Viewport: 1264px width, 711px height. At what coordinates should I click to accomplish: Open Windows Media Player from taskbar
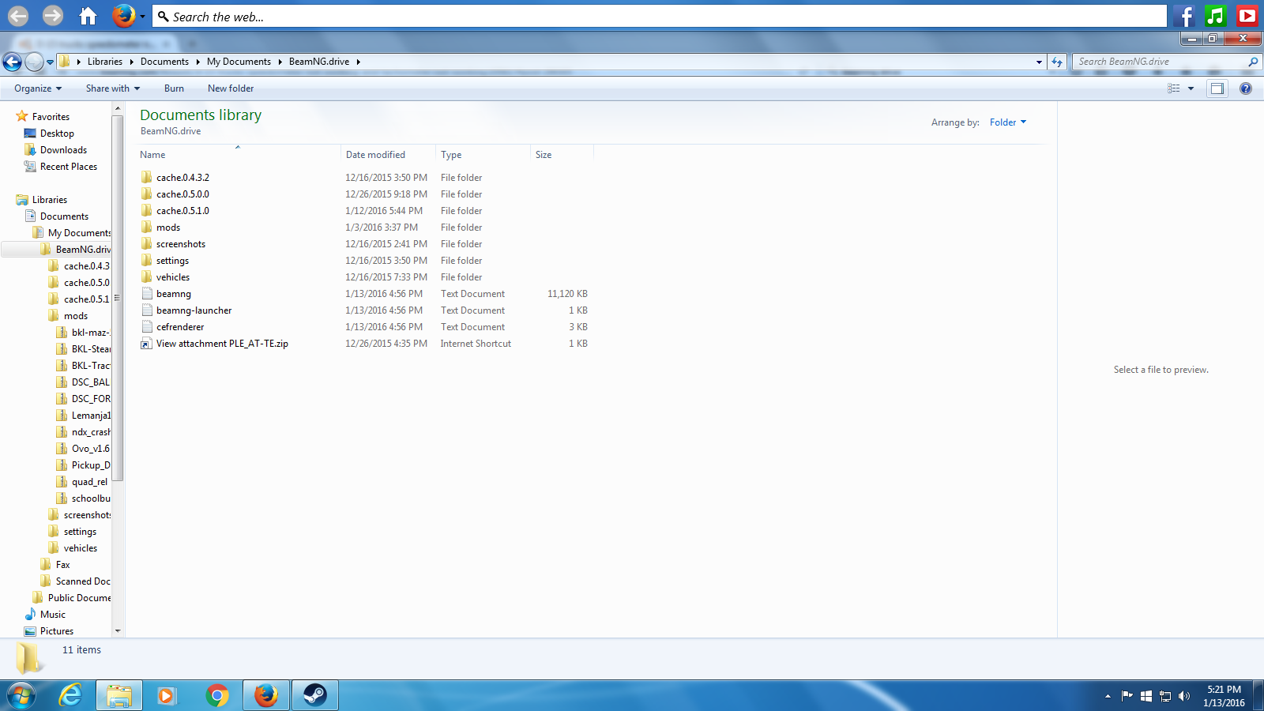(166, 696)
